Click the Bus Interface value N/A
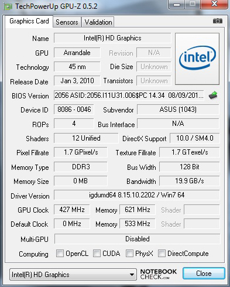230x287 pixels. pos(178,124)
